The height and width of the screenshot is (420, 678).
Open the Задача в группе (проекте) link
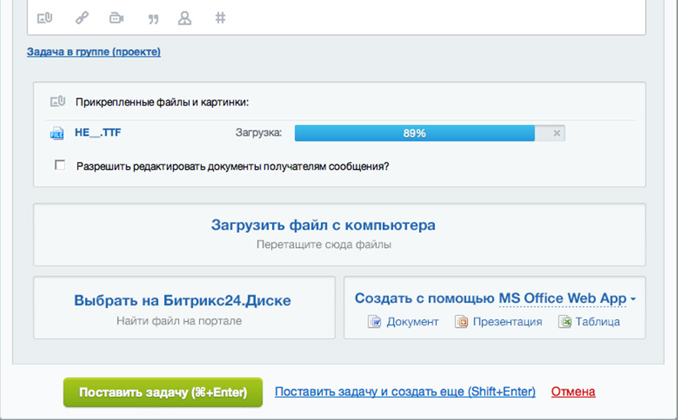[93, 52]
